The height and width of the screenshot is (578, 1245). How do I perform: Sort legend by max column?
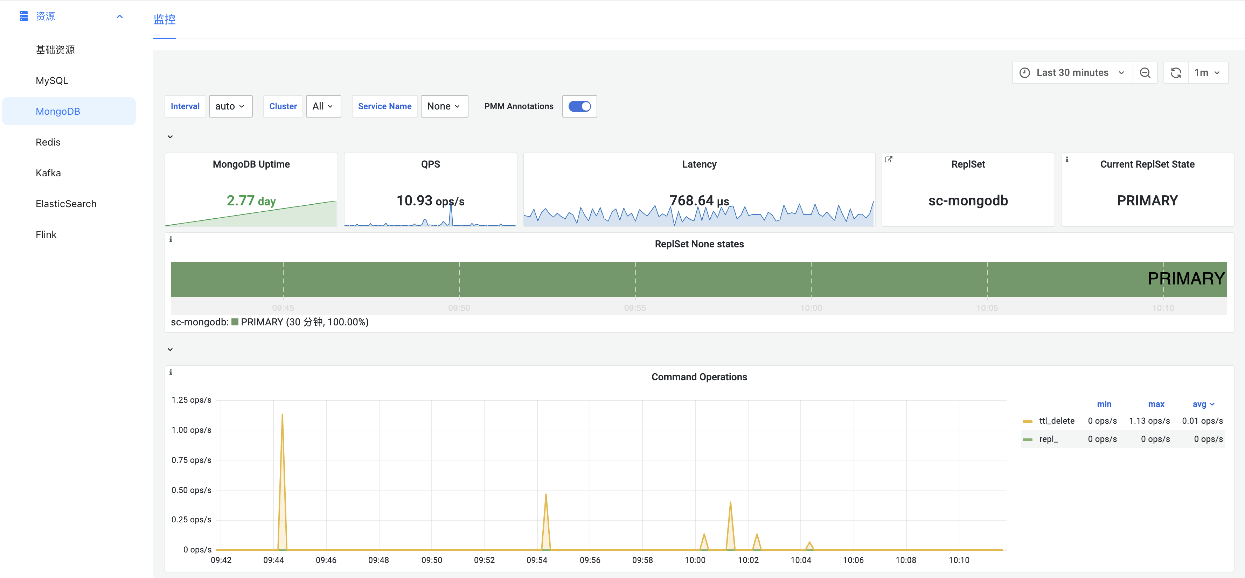[1156, 404]
